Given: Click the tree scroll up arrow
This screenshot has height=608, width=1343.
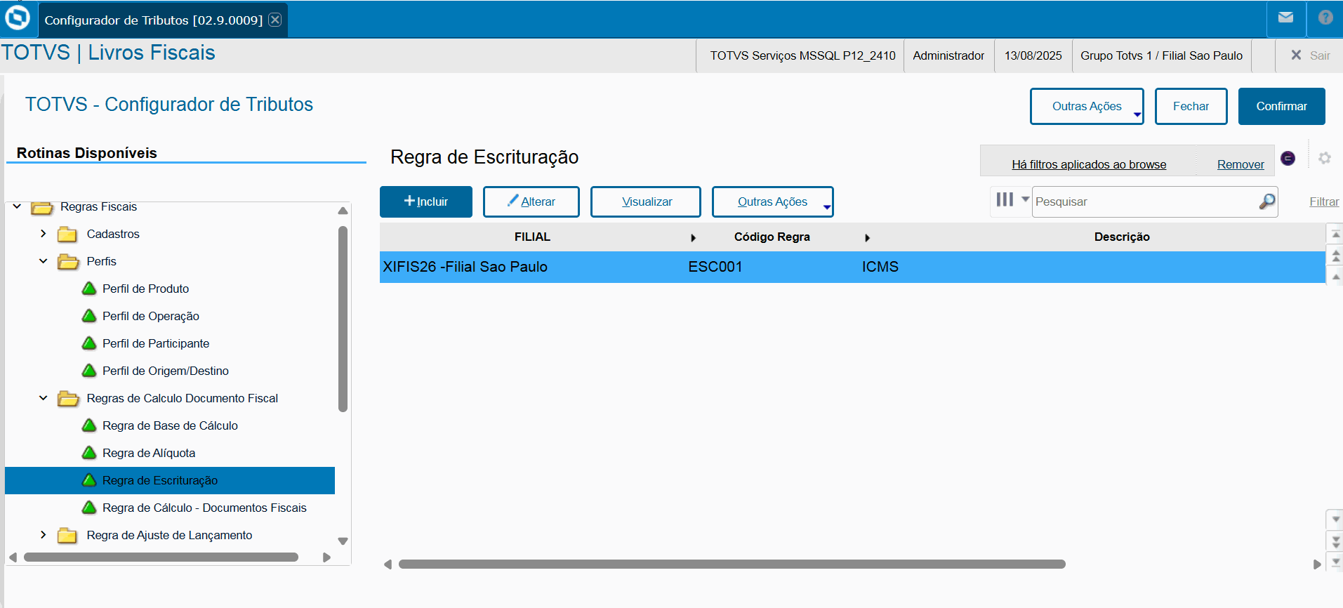Looking at the screenshot, I should (x=343, y=211).
